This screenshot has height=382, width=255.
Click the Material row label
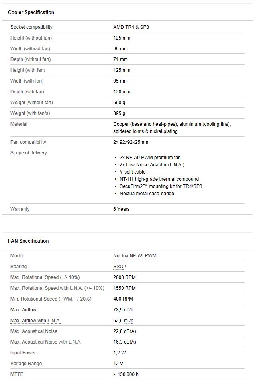point(19,124)
